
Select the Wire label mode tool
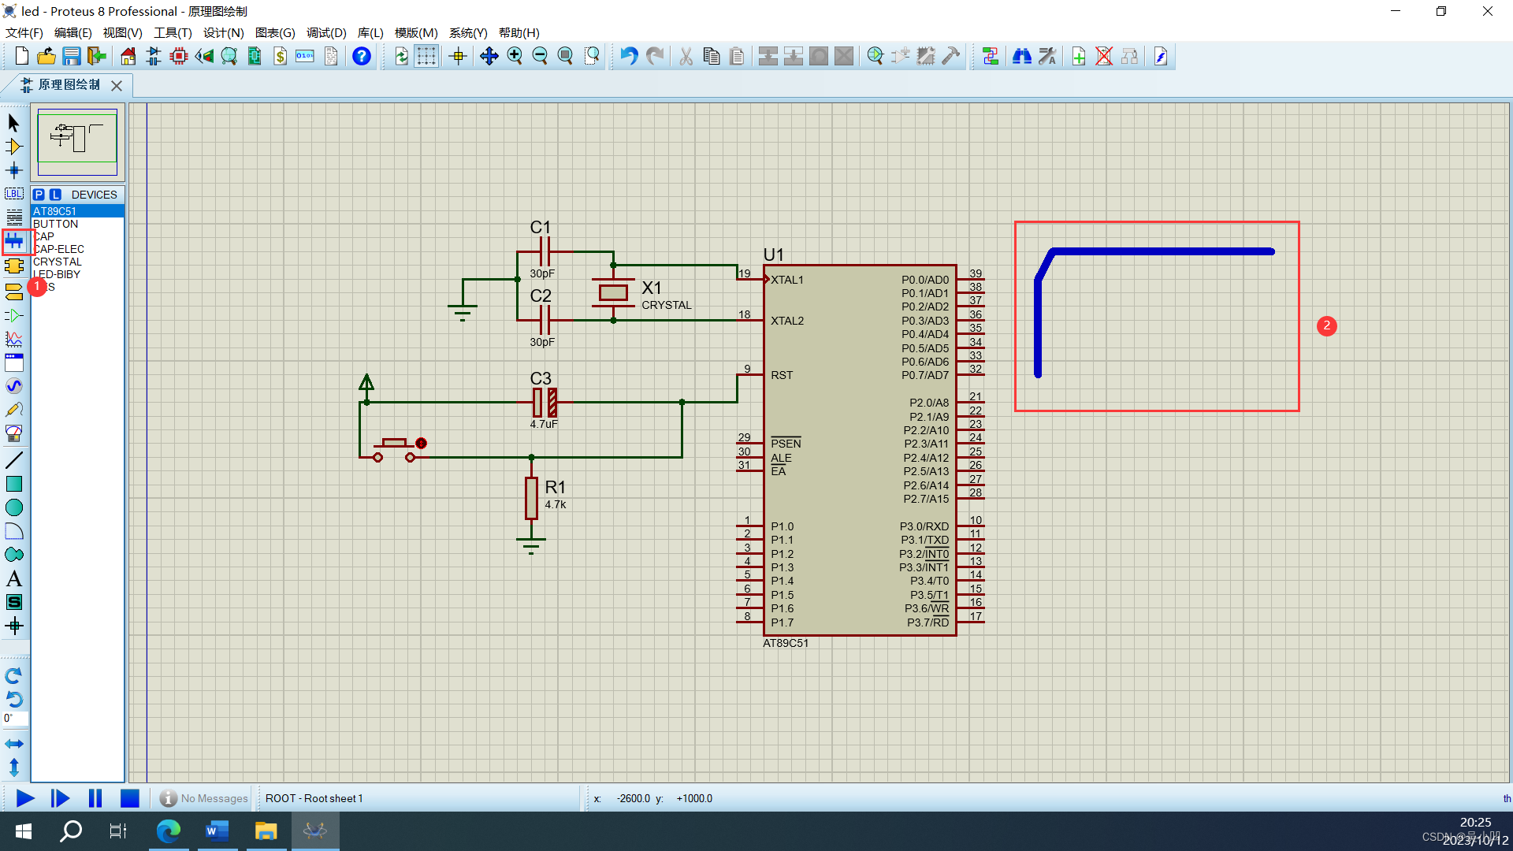tap(14, 194)
